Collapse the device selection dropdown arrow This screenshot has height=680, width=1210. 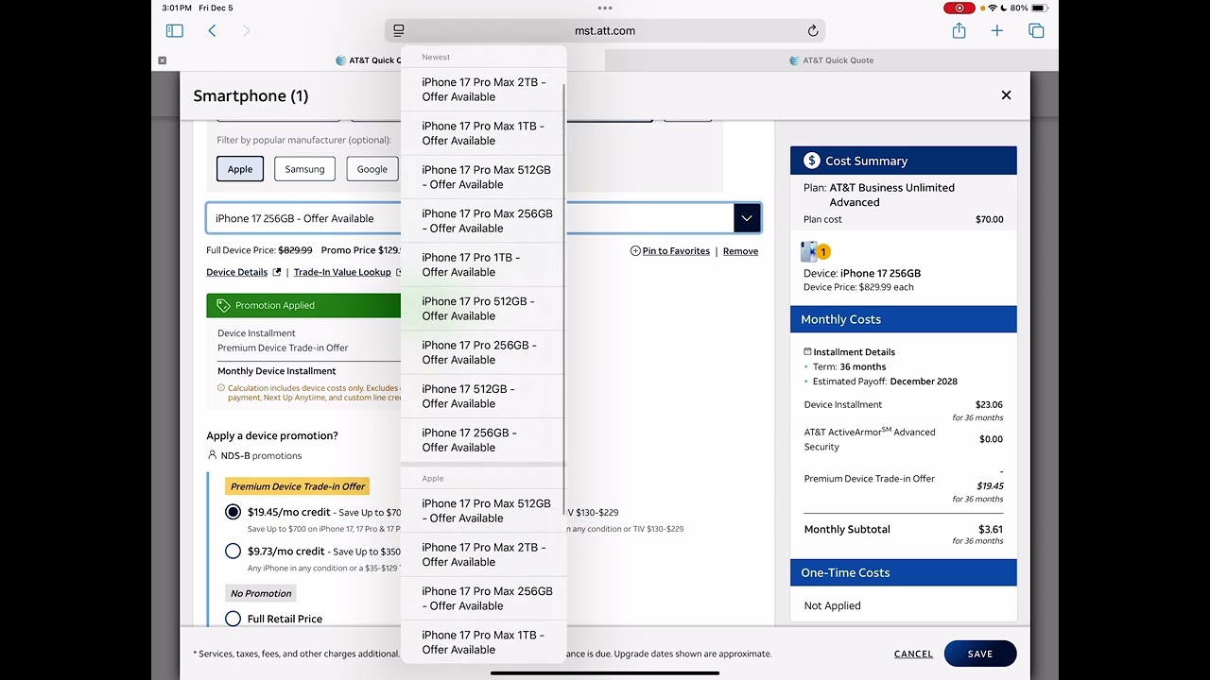click(x=747, y=218)
